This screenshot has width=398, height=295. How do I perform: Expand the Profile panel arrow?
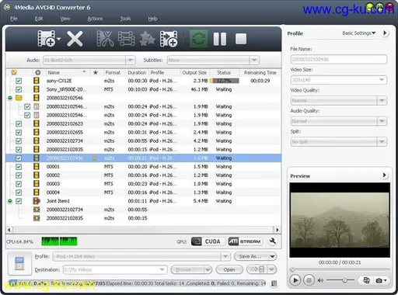[385, 33]
